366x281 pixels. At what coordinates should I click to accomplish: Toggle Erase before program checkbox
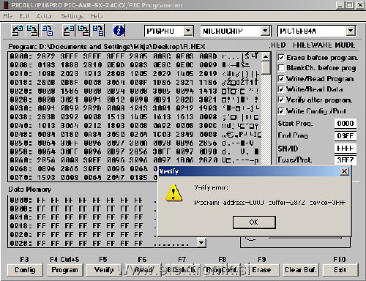[x=281, y=57]
